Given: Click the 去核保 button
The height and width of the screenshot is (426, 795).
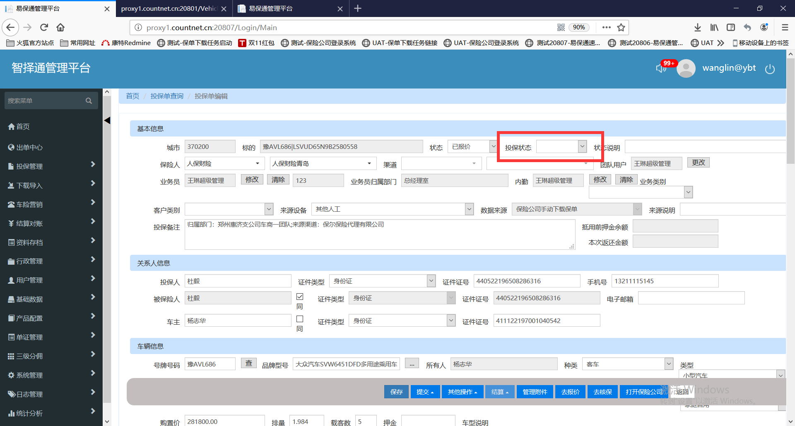Looking at the screenshot, I should (x=602, y=392).
